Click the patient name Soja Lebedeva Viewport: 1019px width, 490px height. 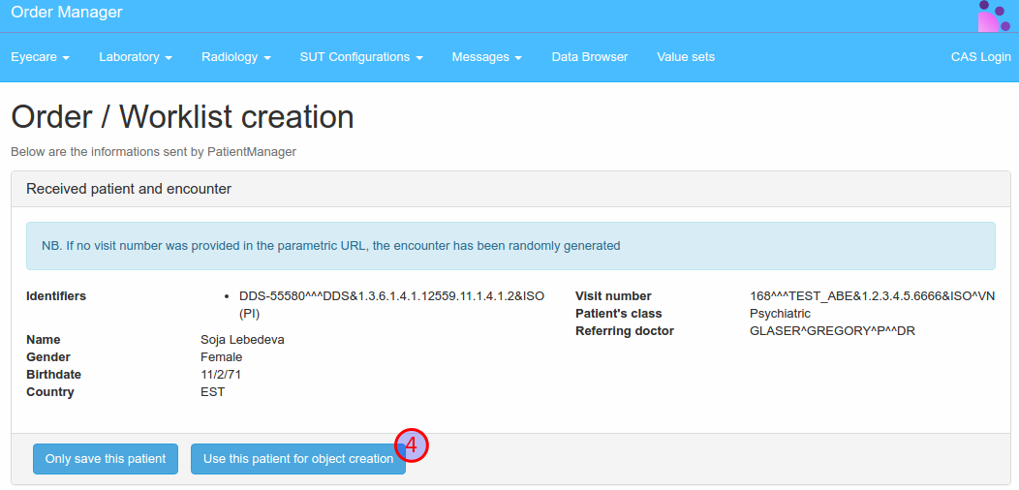click(x=242, y=340)
